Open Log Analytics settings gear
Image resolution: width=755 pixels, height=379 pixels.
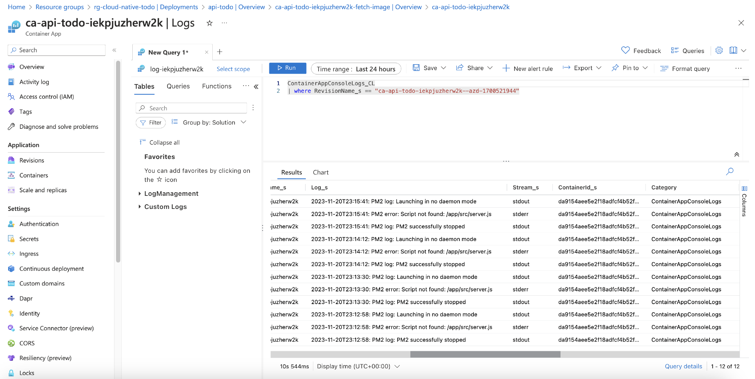pos(719,50)
